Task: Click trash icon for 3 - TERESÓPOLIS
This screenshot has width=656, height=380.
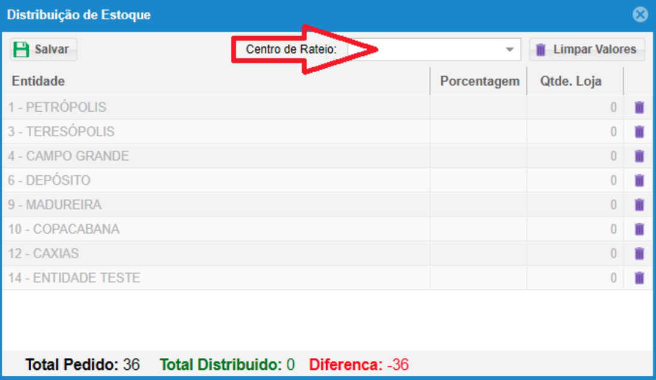Action: tap(639, 131)
